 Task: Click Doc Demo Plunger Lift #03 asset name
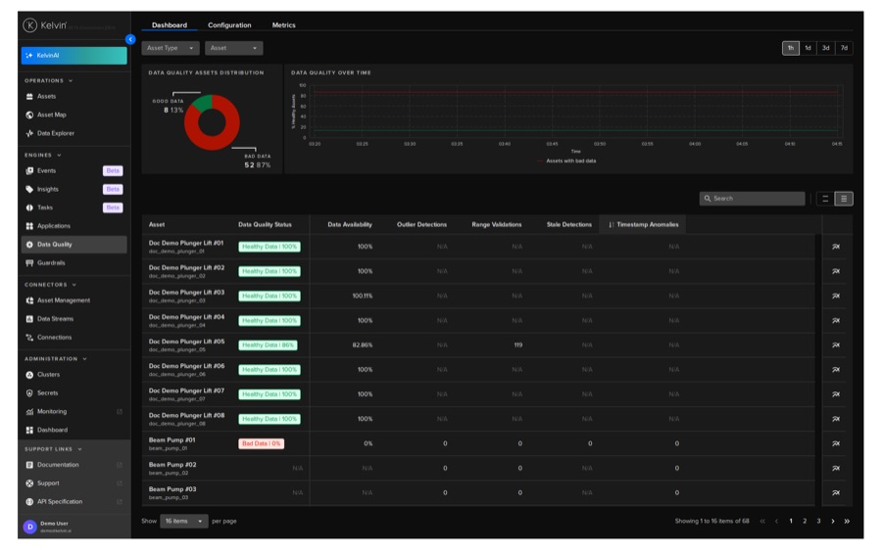point(186,293)
